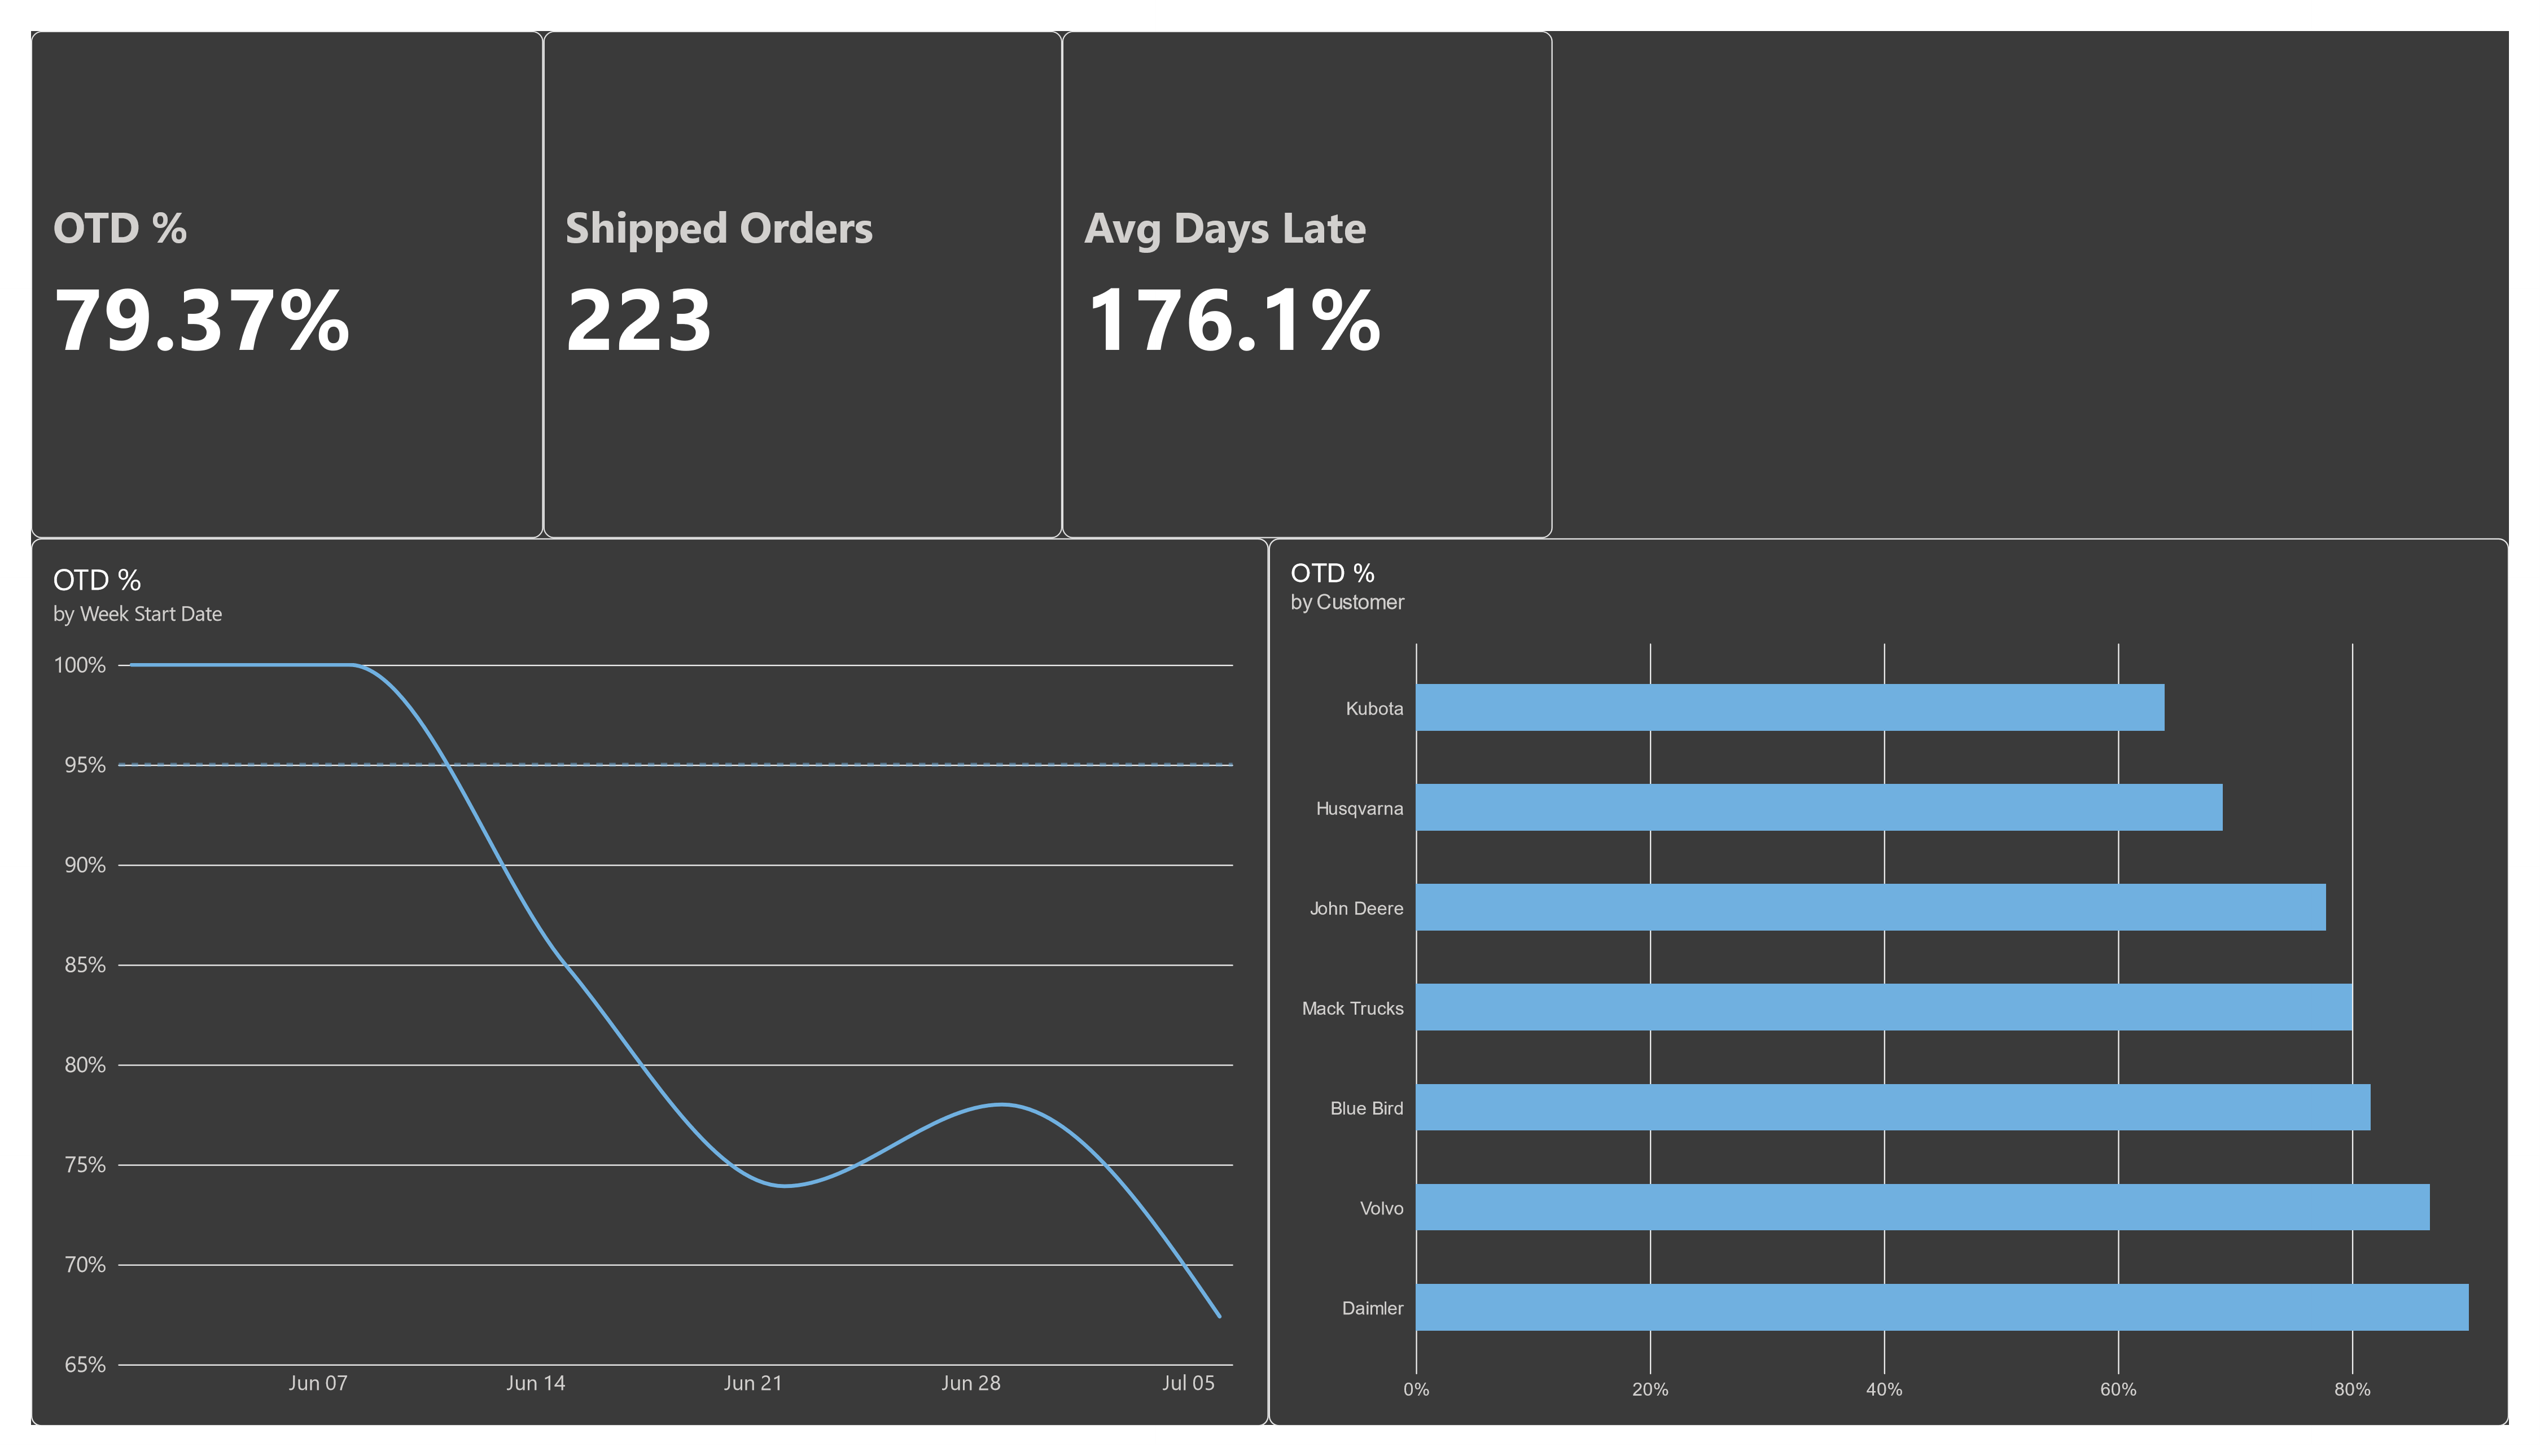Viewport: 2540px width, 1456px height.
Task: Select the Volvo bar
Action: pos(1923,1208)
